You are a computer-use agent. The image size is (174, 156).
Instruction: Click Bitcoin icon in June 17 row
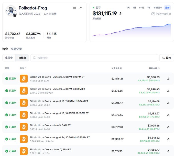pyautogui.click(x=24, y=151)
